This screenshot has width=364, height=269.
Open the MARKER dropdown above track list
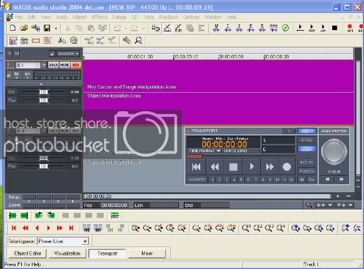pyautogui.click(x=68, y=54)
